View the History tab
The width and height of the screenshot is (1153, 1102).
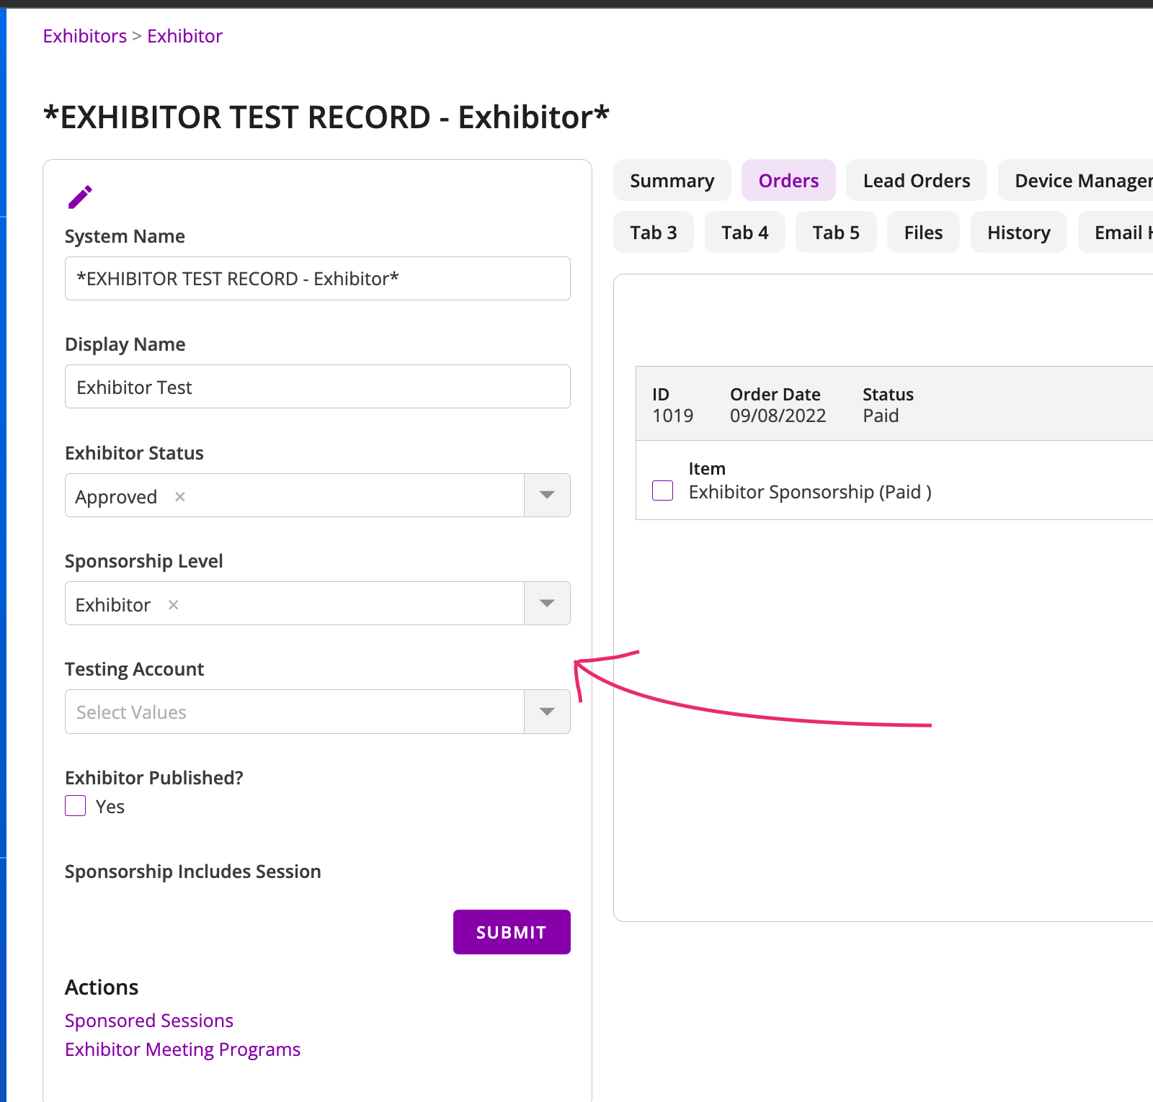tap(1018, 233)
